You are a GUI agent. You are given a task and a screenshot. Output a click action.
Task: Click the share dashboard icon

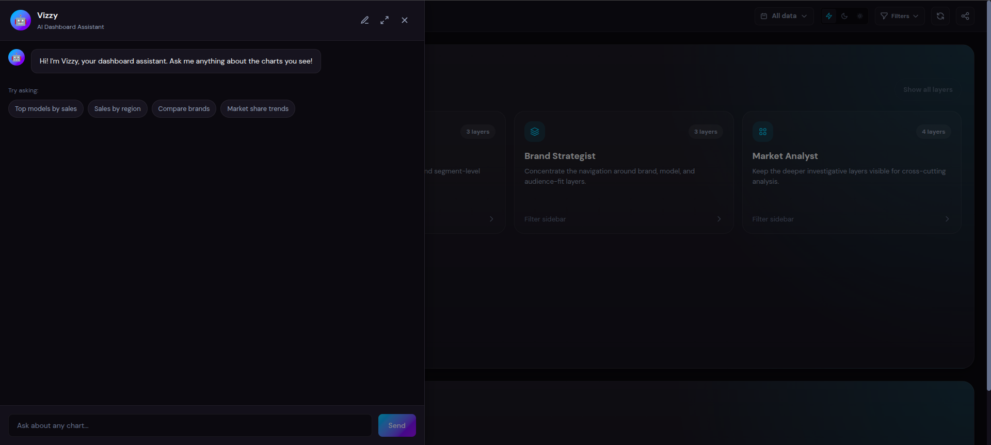[x=965, y=16]
